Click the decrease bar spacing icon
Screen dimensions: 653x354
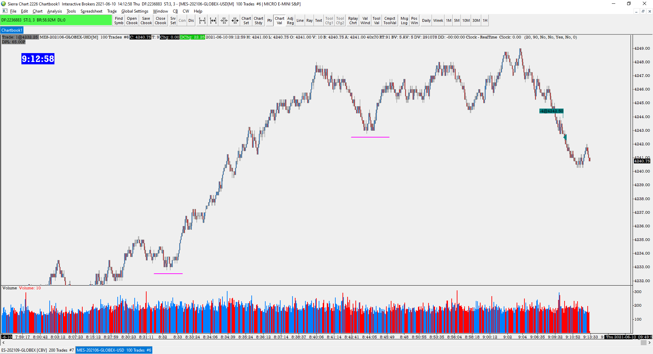pyautogui.click(x=213, y=20)
